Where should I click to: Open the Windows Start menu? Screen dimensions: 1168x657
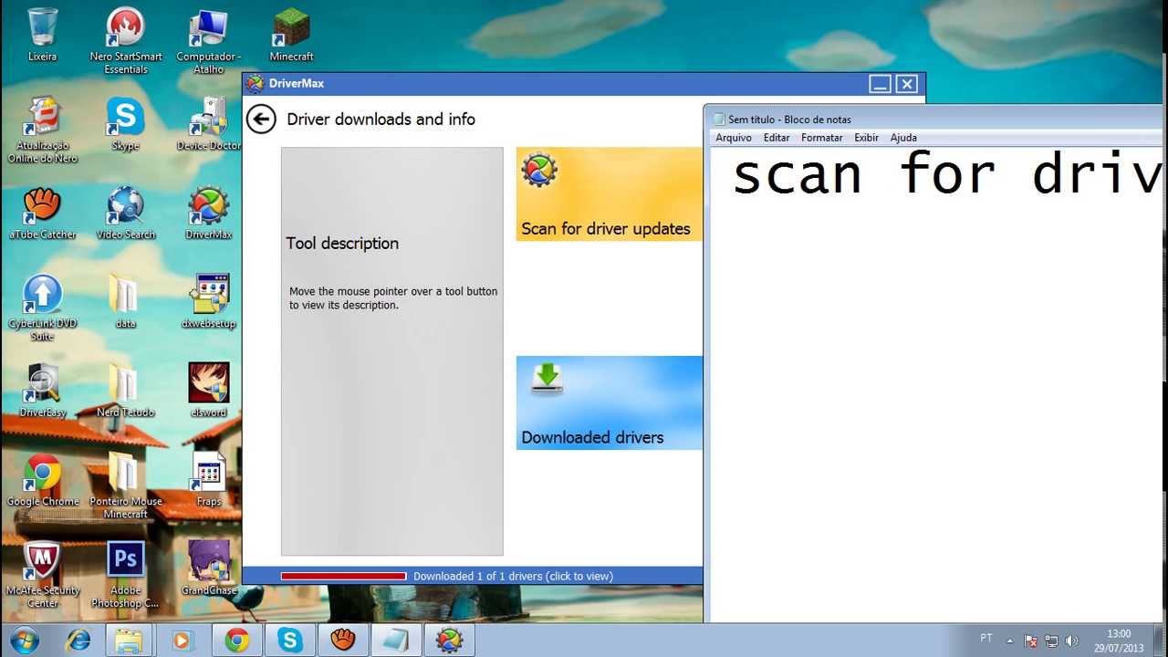pos(25,640)
